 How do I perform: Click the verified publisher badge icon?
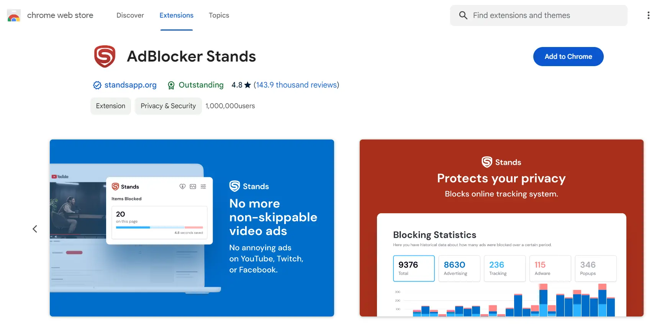click(x=97, y=85)
